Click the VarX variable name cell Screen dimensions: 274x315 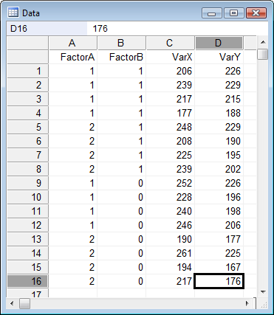(x=171, y=57)
